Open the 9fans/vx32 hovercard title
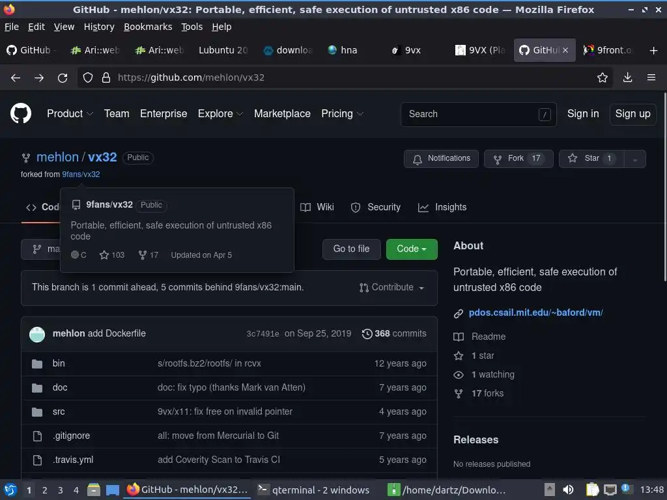667x500 pixels. tap(109, 204)
